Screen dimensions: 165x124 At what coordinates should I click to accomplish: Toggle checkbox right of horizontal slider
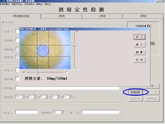pos(67,72)
